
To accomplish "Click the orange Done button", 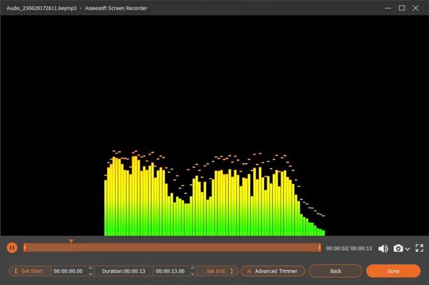I will pos(393,271).
